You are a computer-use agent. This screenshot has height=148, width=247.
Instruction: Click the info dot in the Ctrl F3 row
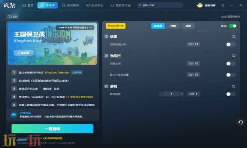tap(127, 75)
